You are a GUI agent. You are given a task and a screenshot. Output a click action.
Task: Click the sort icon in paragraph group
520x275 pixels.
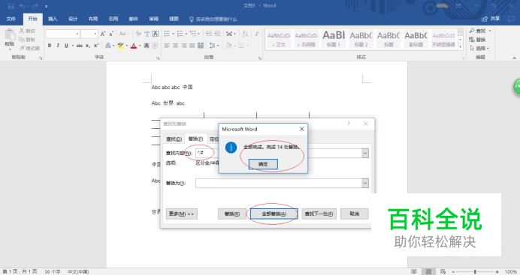point(246,34)
